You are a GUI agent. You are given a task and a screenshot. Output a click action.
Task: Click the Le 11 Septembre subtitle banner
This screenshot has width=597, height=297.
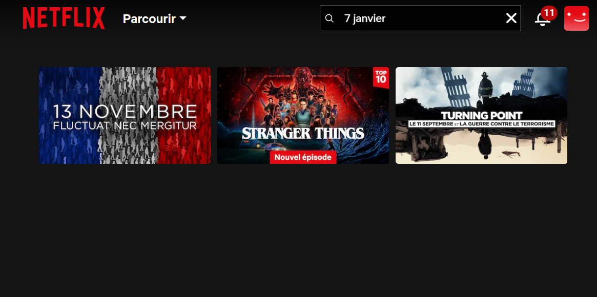click(482, 123)
